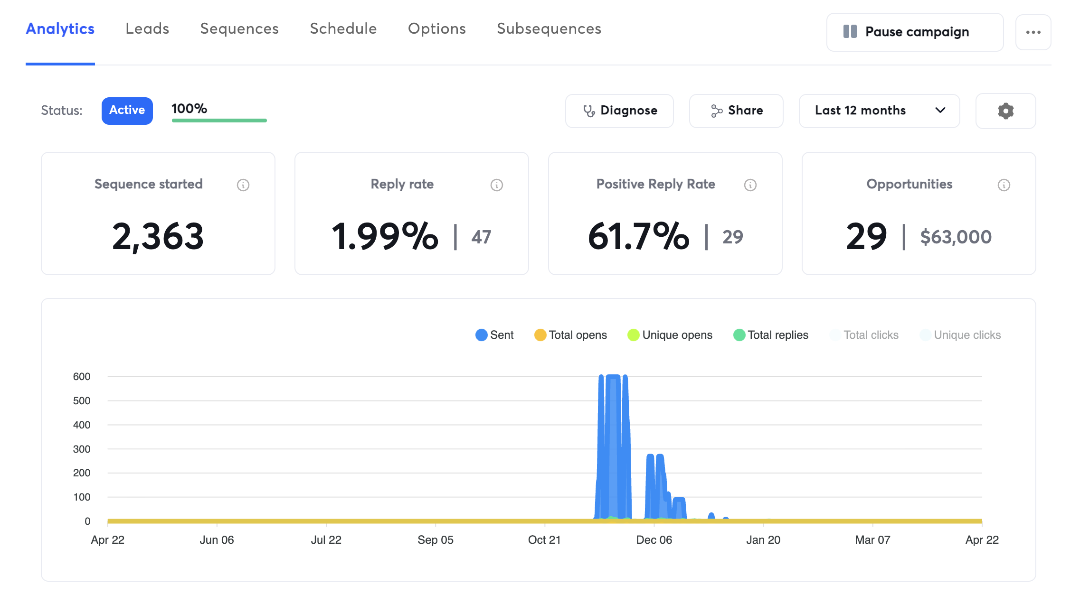The height and width of the screenshot is (595, 1080).
Task: Click the Diagnose stethoscope icon
Action: pos(589,111)
